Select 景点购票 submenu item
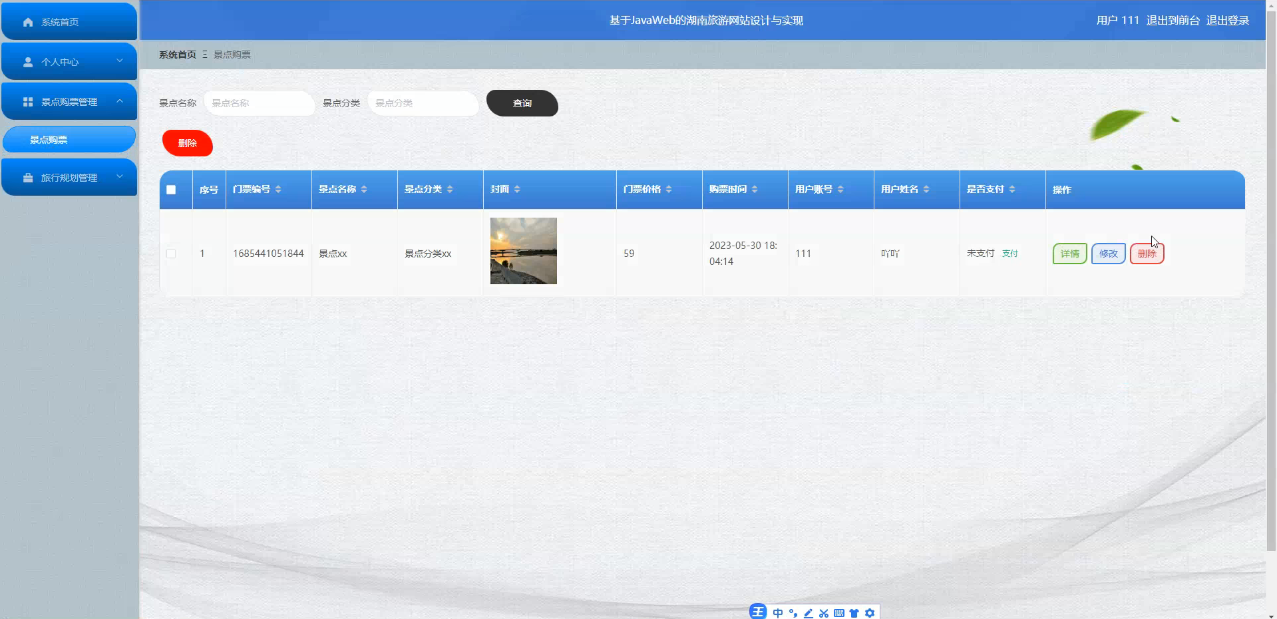 (69, 139)
